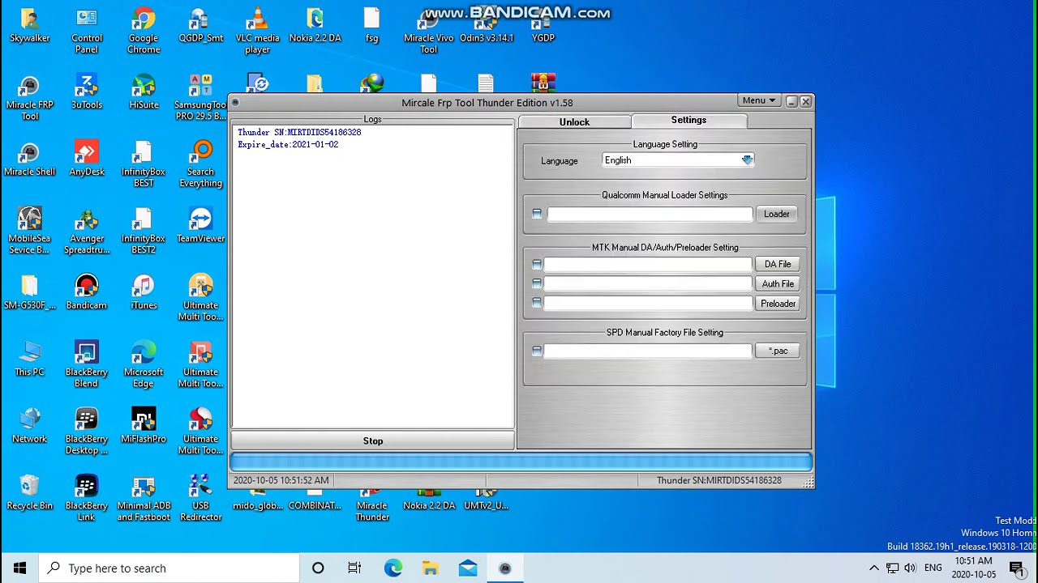The width and height of the screenshot is (1038, 583).
Task: Enable SPD factory file checkbox
Action: (x=537, y=351)
